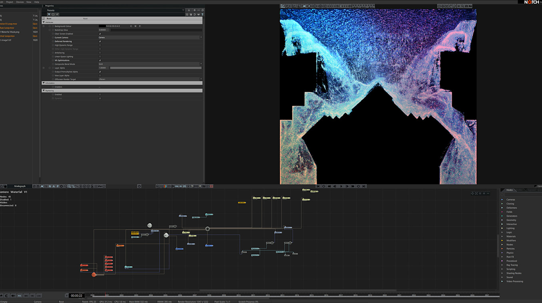Image resolution: width=542 pixels, height=303 pixels.
Task: Open the Help menu
Action: [37, 2]
